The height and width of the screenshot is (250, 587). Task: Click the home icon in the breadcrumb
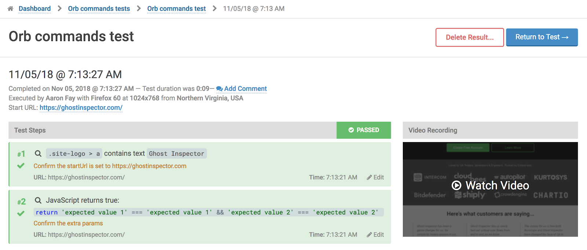coord(10,8)
